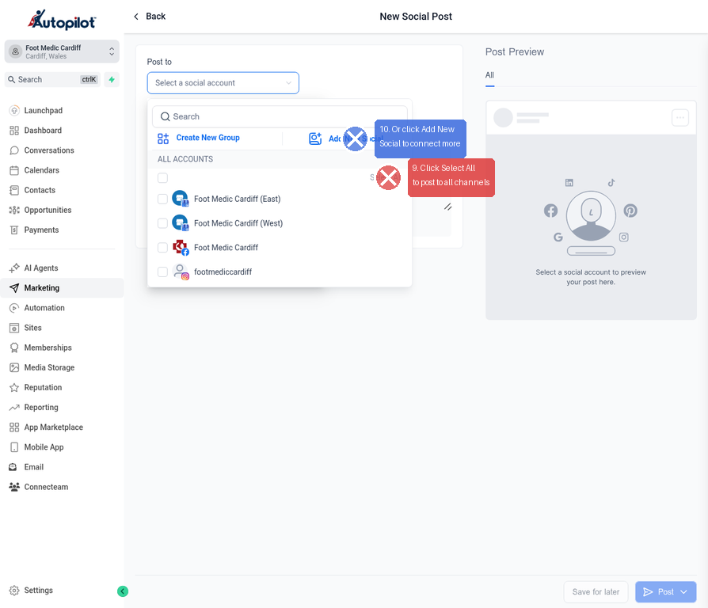Expand the Foot Medic Cardiff location switcher
Image resolution: width=708 pixels, height=608 pixels.
pos(62,51)
